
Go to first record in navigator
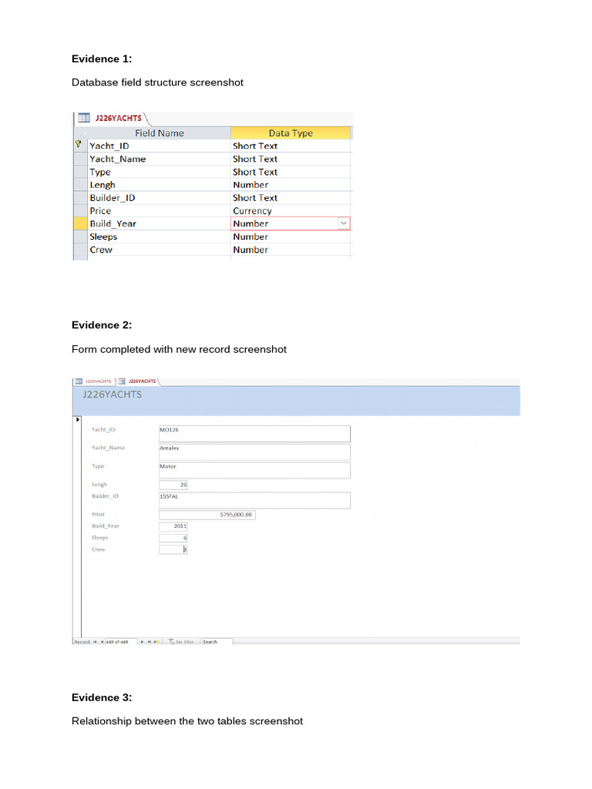pyautogui.click(x=95, y=642)
